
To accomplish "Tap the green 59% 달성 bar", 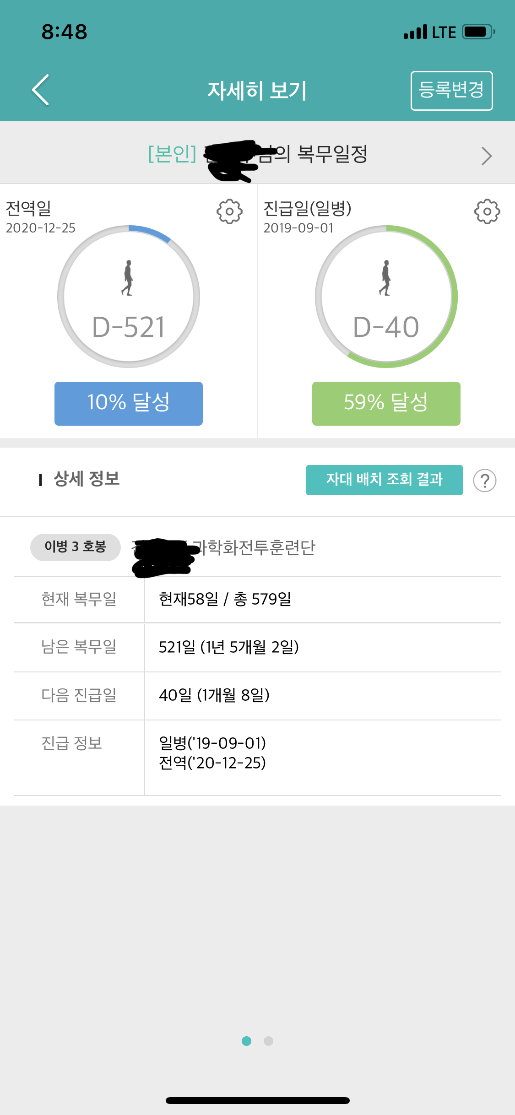I will pyautogui.click(x=386, y=403).
